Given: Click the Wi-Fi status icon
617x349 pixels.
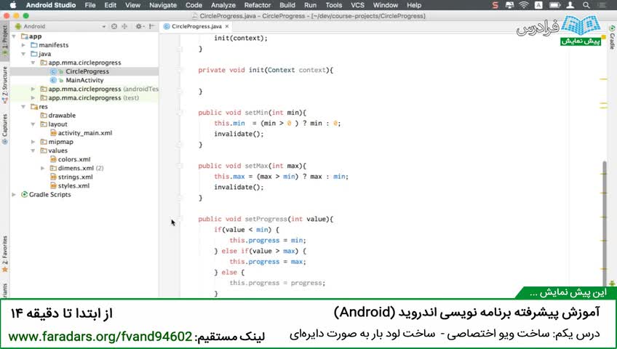Looking at the screenshot, I should click(524, 5).
